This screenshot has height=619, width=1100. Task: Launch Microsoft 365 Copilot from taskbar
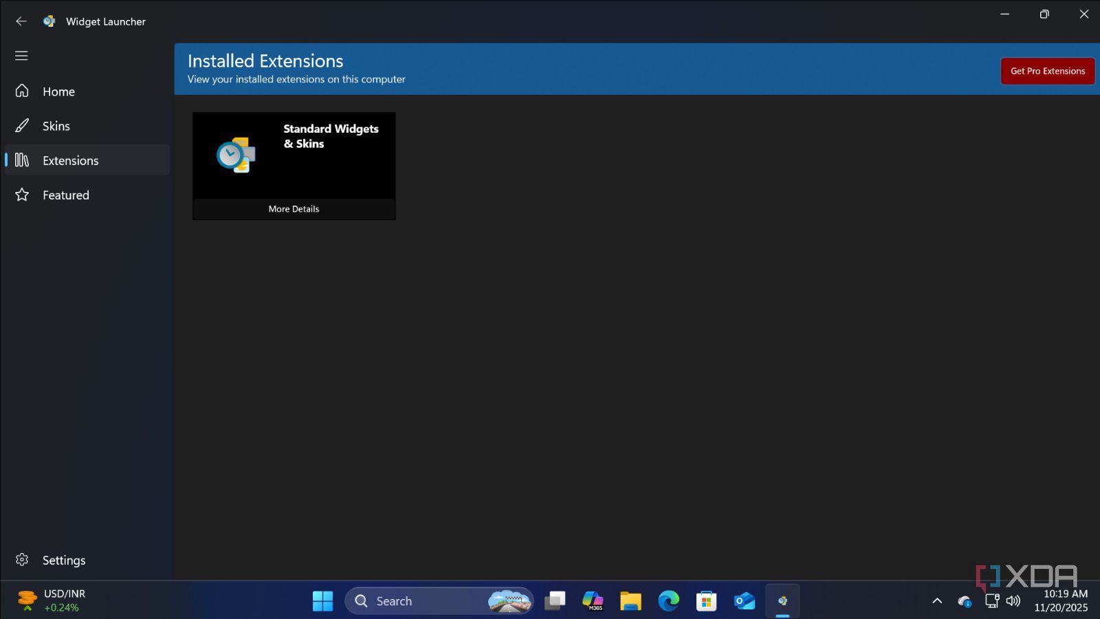pos(592,600)
